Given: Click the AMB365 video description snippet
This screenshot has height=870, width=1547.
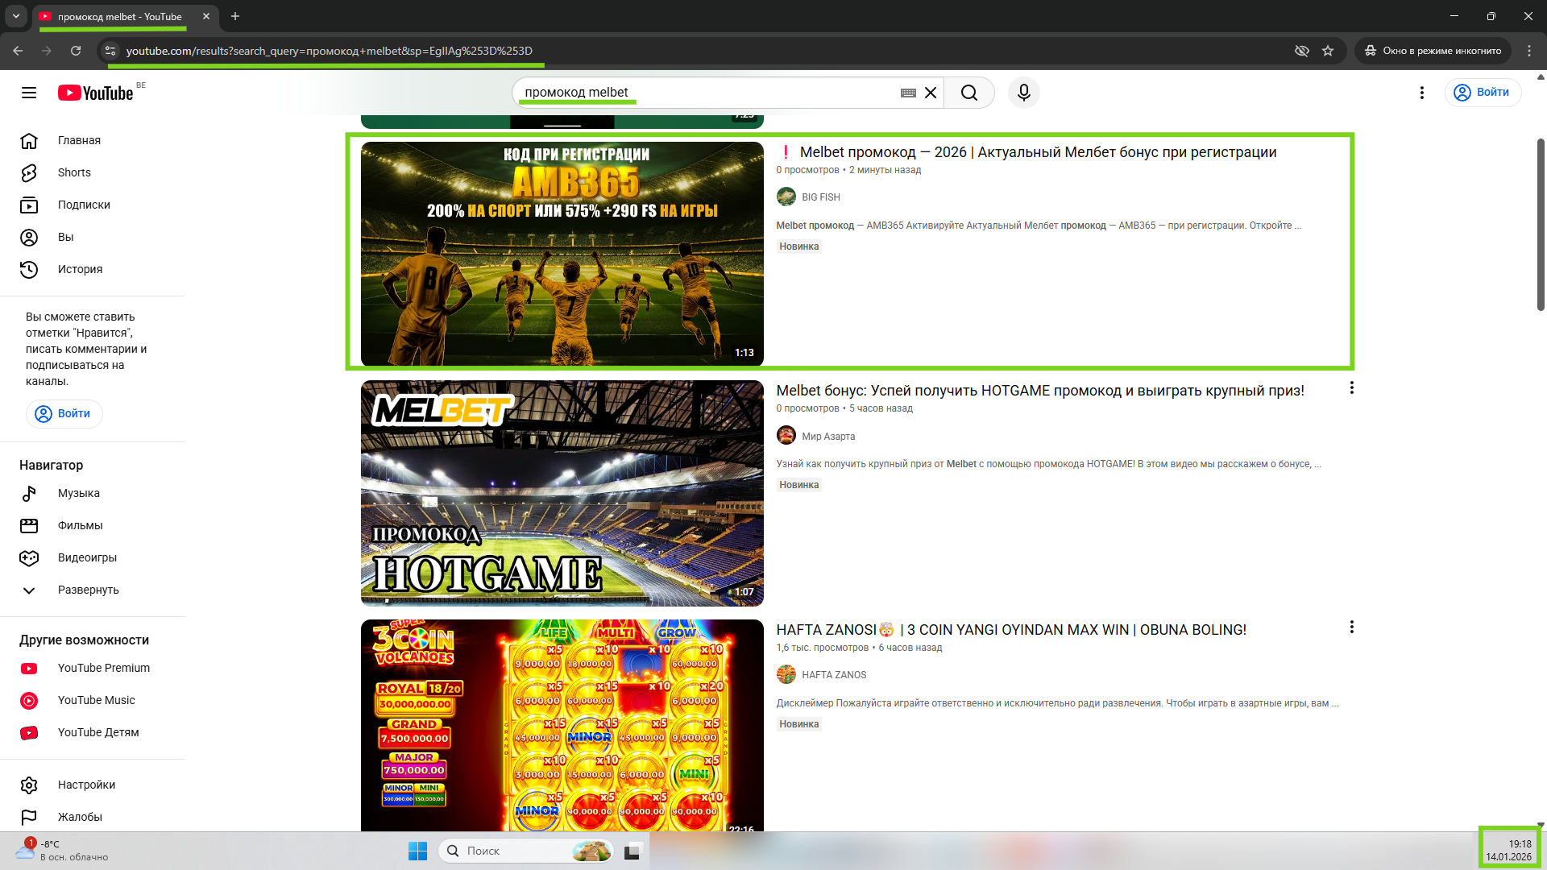Looking at the screenshot, I should pos(1039,226).
